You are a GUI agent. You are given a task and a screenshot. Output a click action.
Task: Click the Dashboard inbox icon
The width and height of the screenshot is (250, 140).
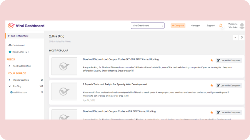(10, 46)
